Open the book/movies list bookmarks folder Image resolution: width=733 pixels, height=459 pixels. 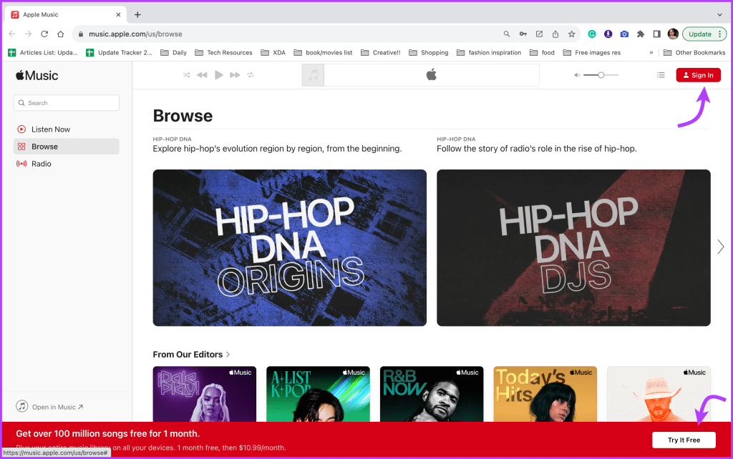click(323, 52)
